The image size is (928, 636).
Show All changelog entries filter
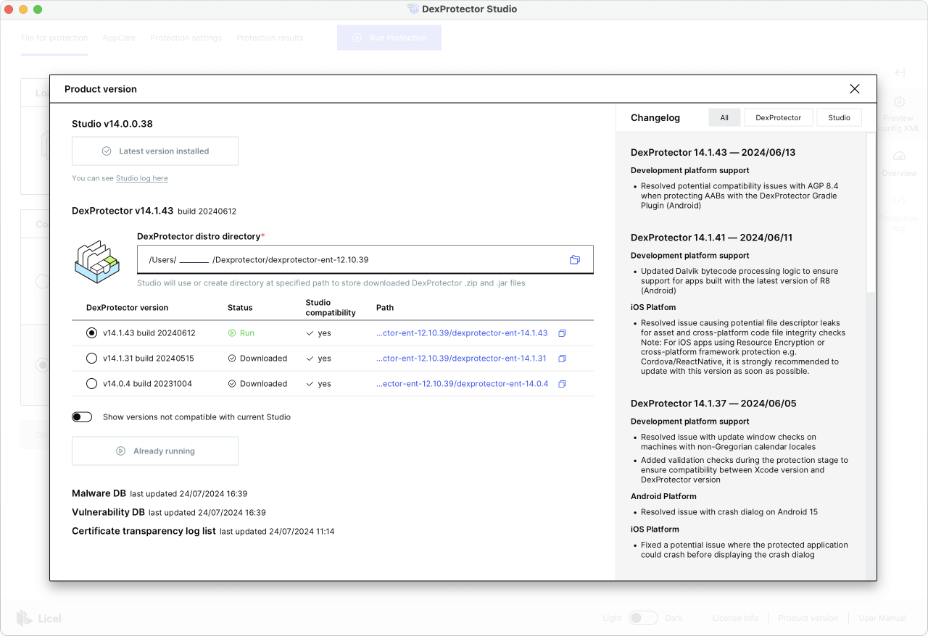724,117
